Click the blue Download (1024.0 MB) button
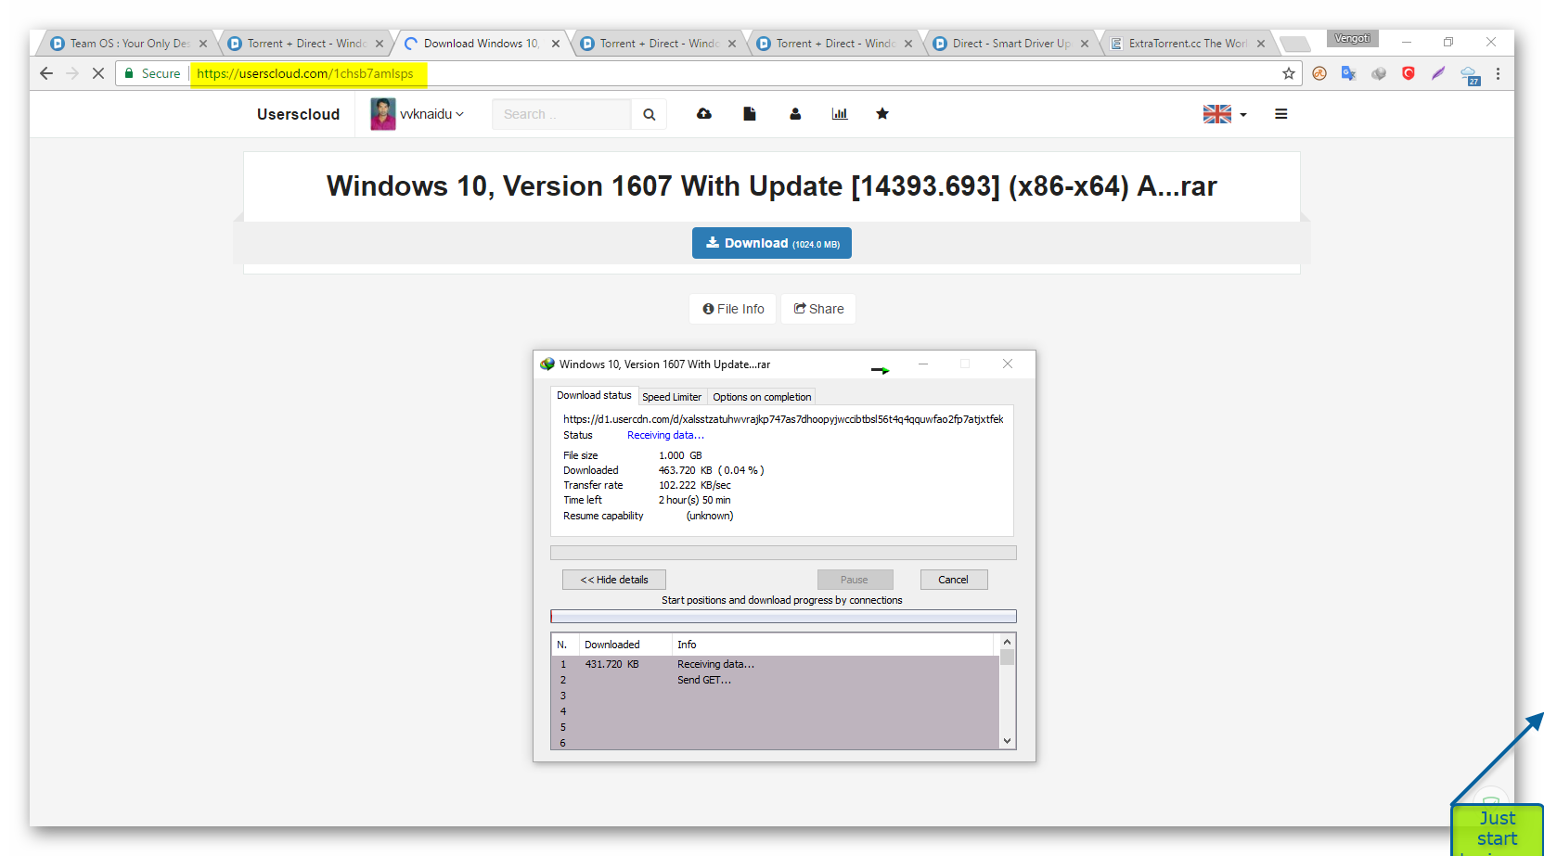Image resolution: width=1544 pixels, height=856 pixels. tap(772, 243)
